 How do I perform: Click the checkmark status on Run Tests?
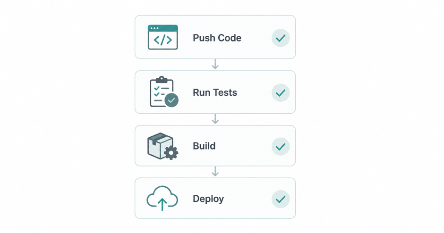point(281,92)
